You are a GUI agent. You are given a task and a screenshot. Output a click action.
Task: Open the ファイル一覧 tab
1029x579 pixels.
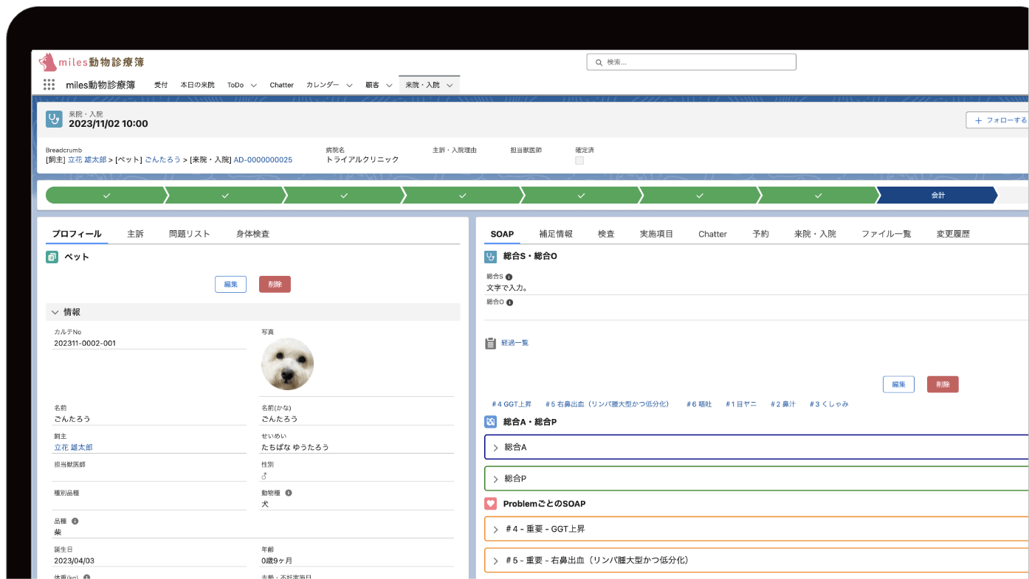886,234
